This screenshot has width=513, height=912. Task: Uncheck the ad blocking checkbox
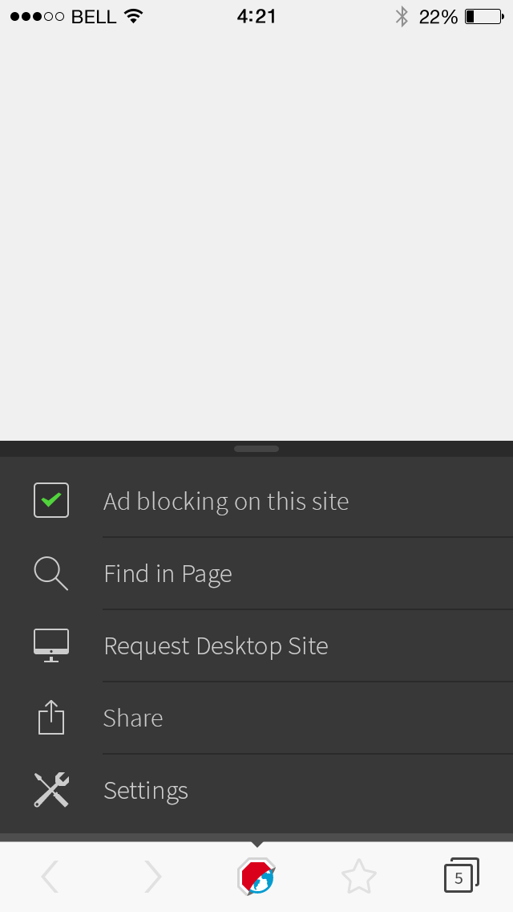(x=51, y=500)
